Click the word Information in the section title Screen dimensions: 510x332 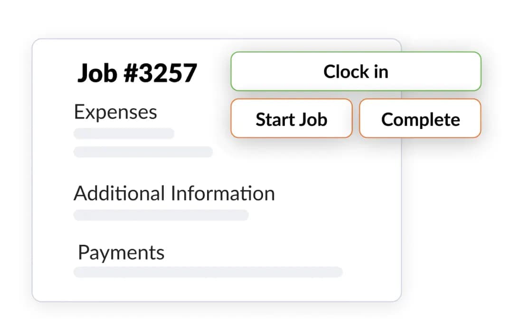click(x=222, y=194)
